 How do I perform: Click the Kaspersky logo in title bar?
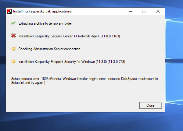(x=9, y=11)
